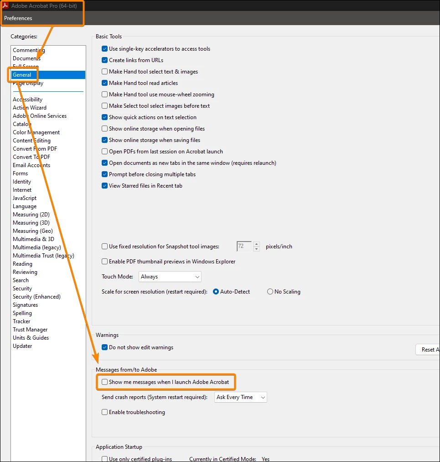Select Measuring (Geo) category
Screen dimensions: 440x462
tap(33, 231)
